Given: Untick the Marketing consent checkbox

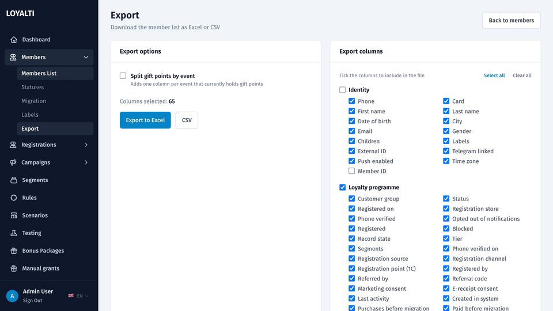Looking at the screenshot, I should (x=351, y=289).
